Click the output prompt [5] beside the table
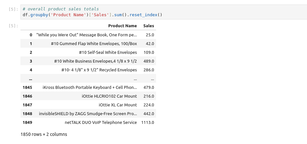This screenshot has width=307, height=144. click(14, 26)
